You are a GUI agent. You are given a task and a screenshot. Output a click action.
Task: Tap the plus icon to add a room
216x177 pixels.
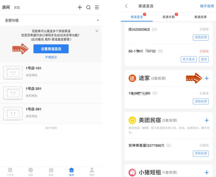[x=80, y=7]
